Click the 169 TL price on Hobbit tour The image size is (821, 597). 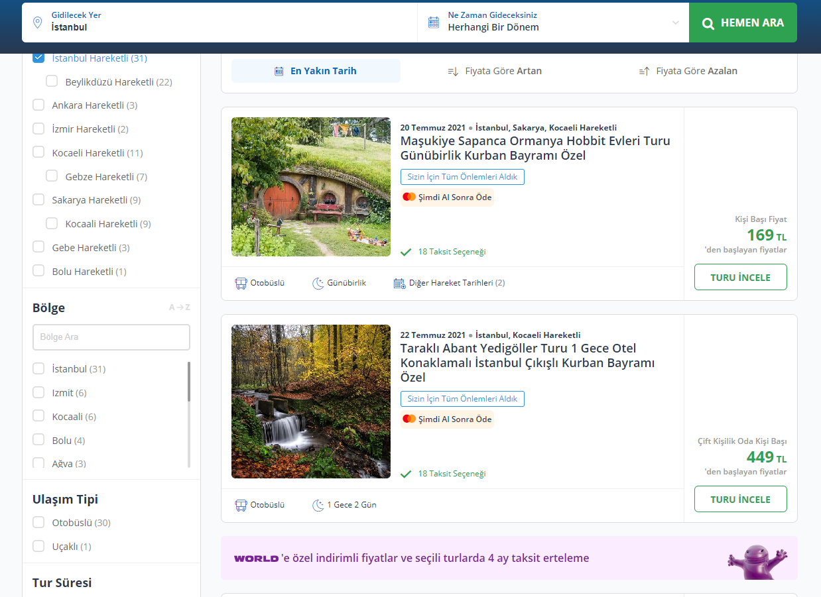(767, 235)
